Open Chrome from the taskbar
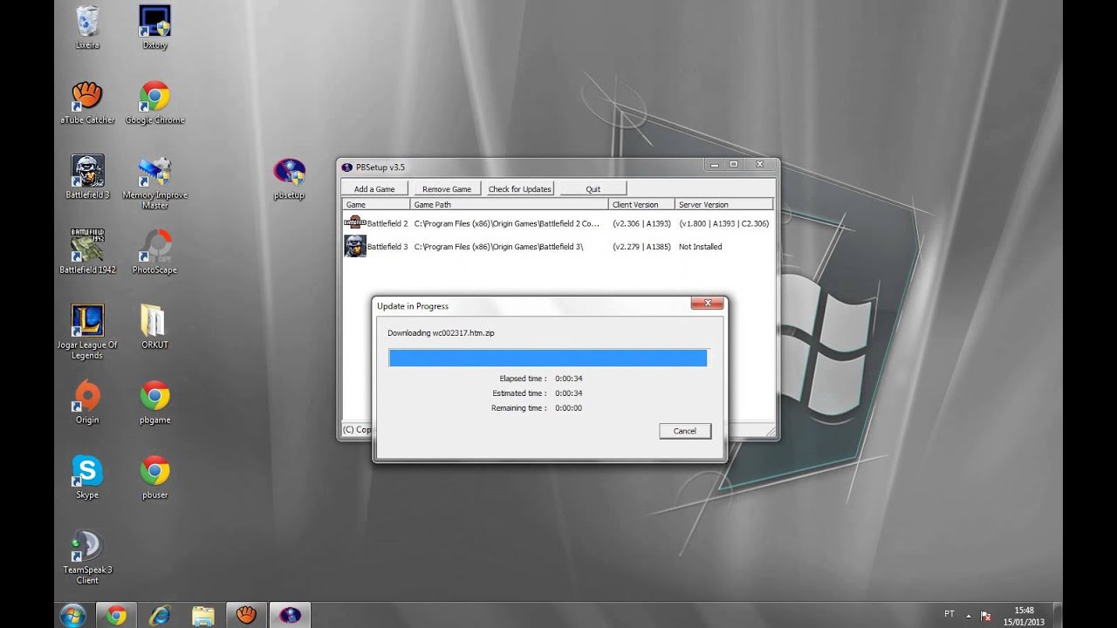 pos(116,615)
